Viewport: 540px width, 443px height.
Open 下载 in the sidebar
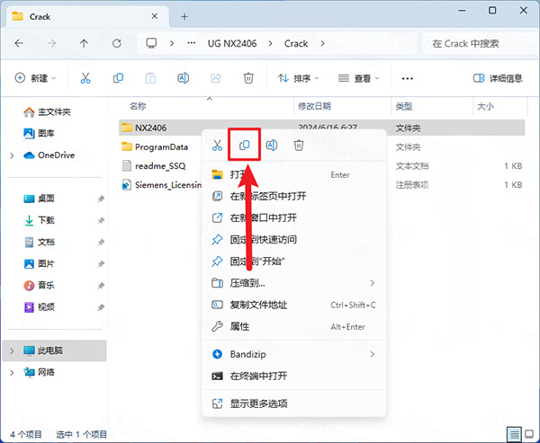click(39, 220)
